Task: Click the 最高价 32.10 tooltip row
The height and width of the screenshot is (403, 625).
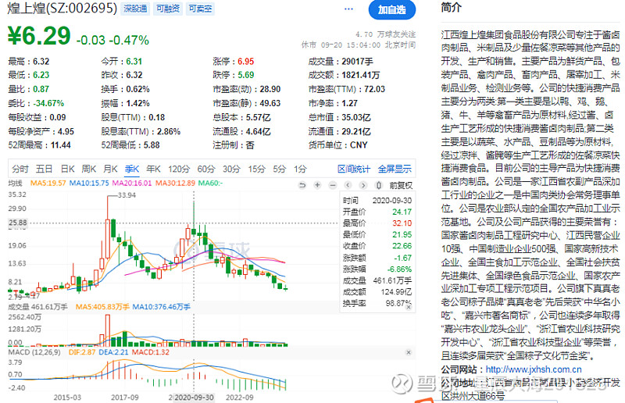Action: [377, 223]
